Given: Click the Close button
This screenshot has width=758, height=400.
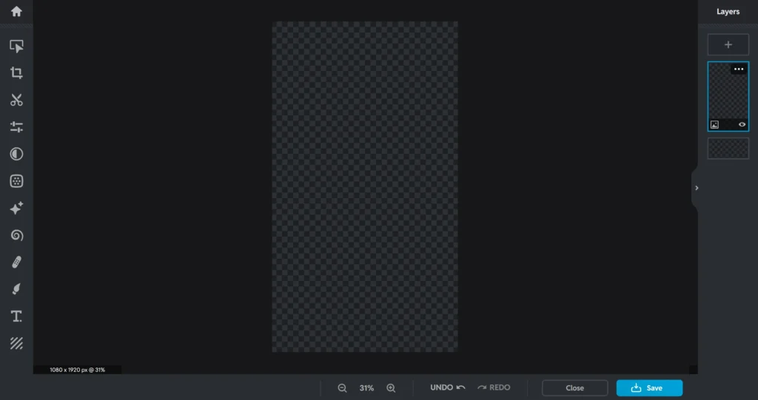Looking at the screenshot, I should [x=574, y=388].
